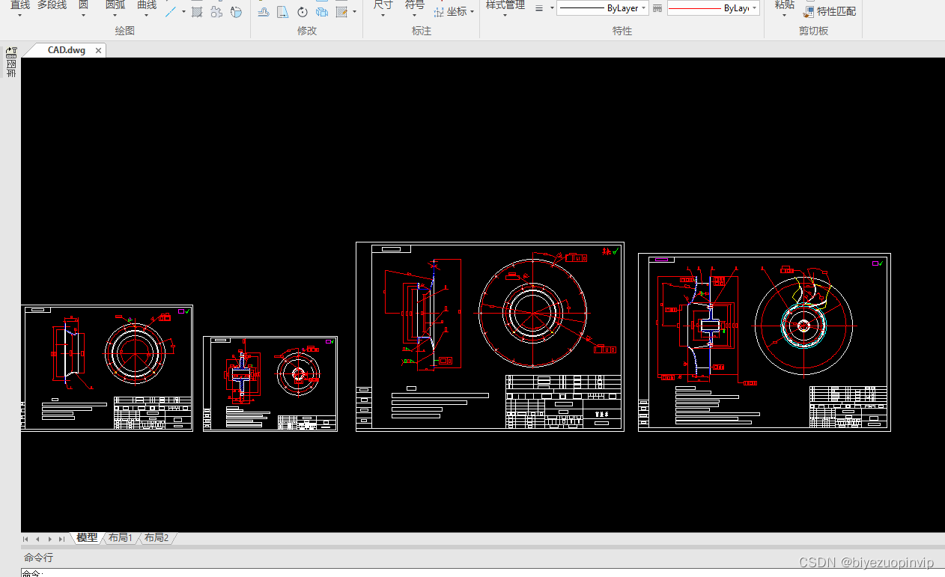The width and height of the screenshot is (945, 577).
Task: Go to the previous layout tab arrow
Action: click(37, 539)
